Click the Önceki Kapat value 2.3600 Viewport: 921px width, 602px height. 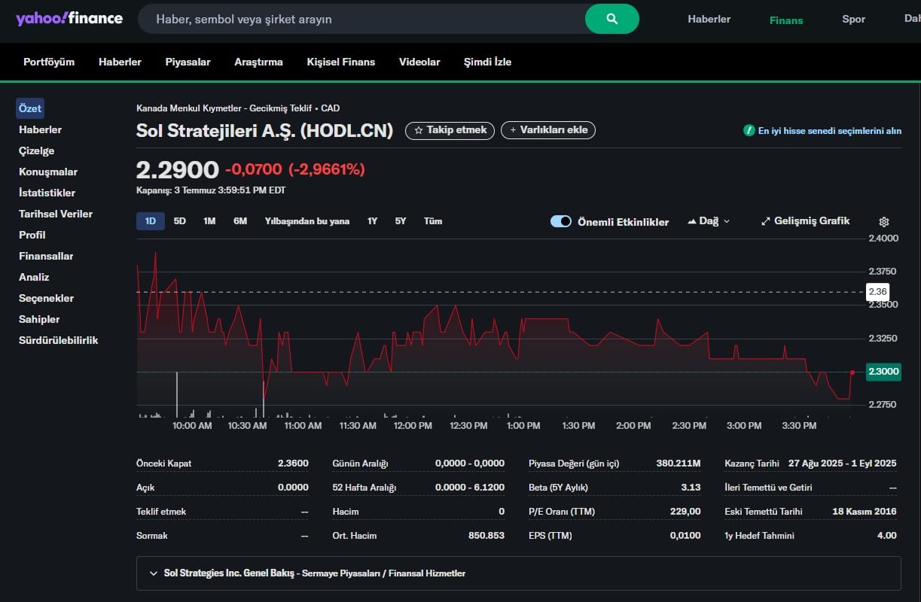[293, 464]
